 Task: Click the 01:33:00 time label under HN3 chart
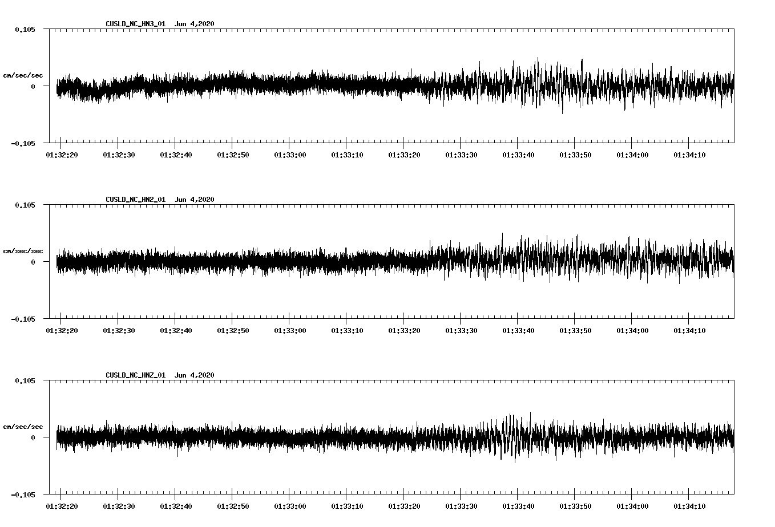point(290,155)
